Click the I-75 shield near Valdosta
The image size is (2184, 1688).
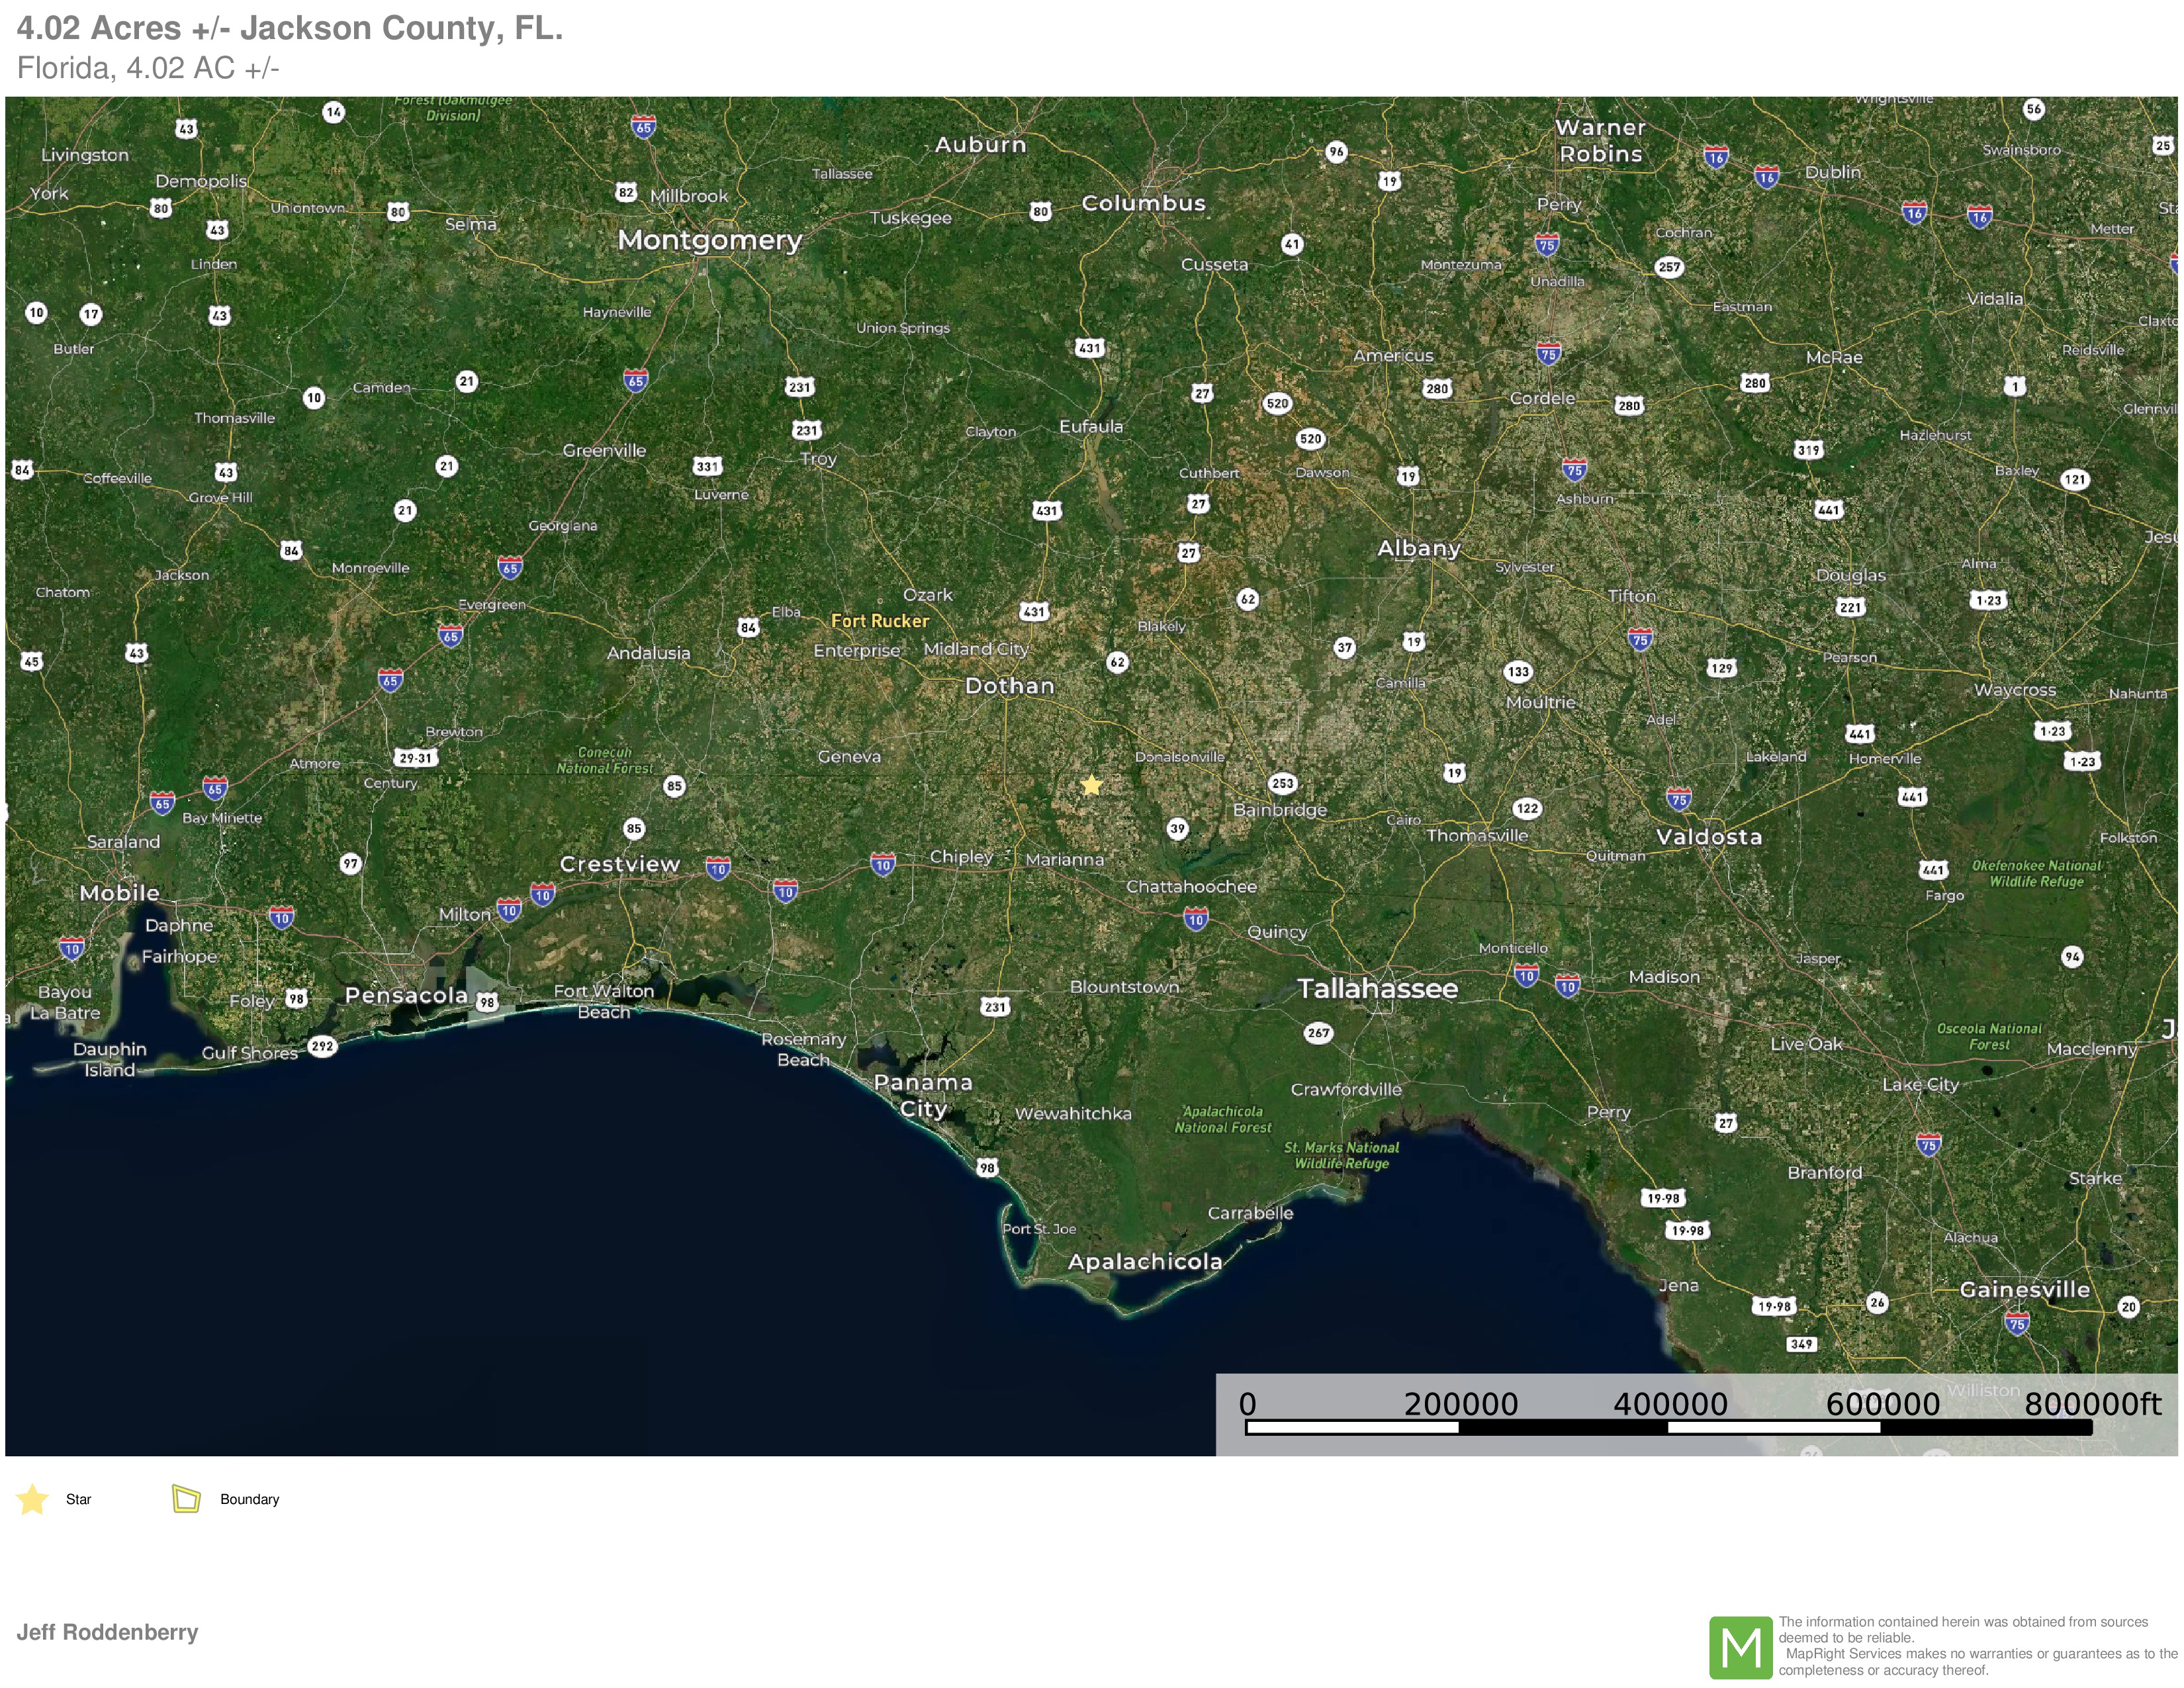1679,798
